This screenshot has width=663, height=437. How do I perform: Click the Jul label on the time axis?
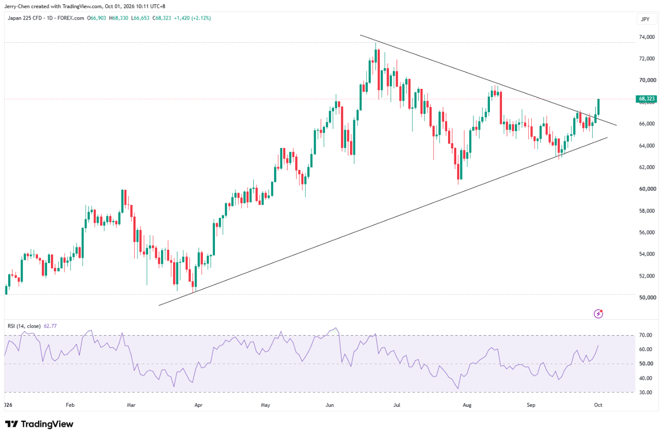[x=397, y=405]
